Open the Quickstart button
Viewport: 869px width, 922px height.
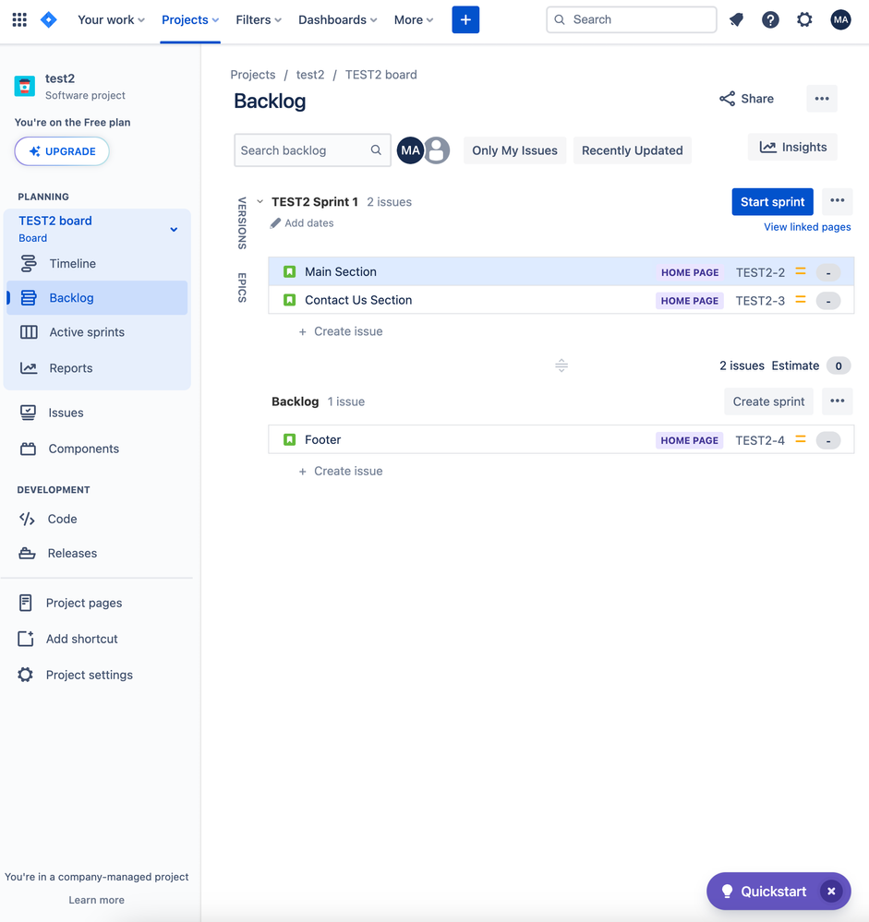764,892
